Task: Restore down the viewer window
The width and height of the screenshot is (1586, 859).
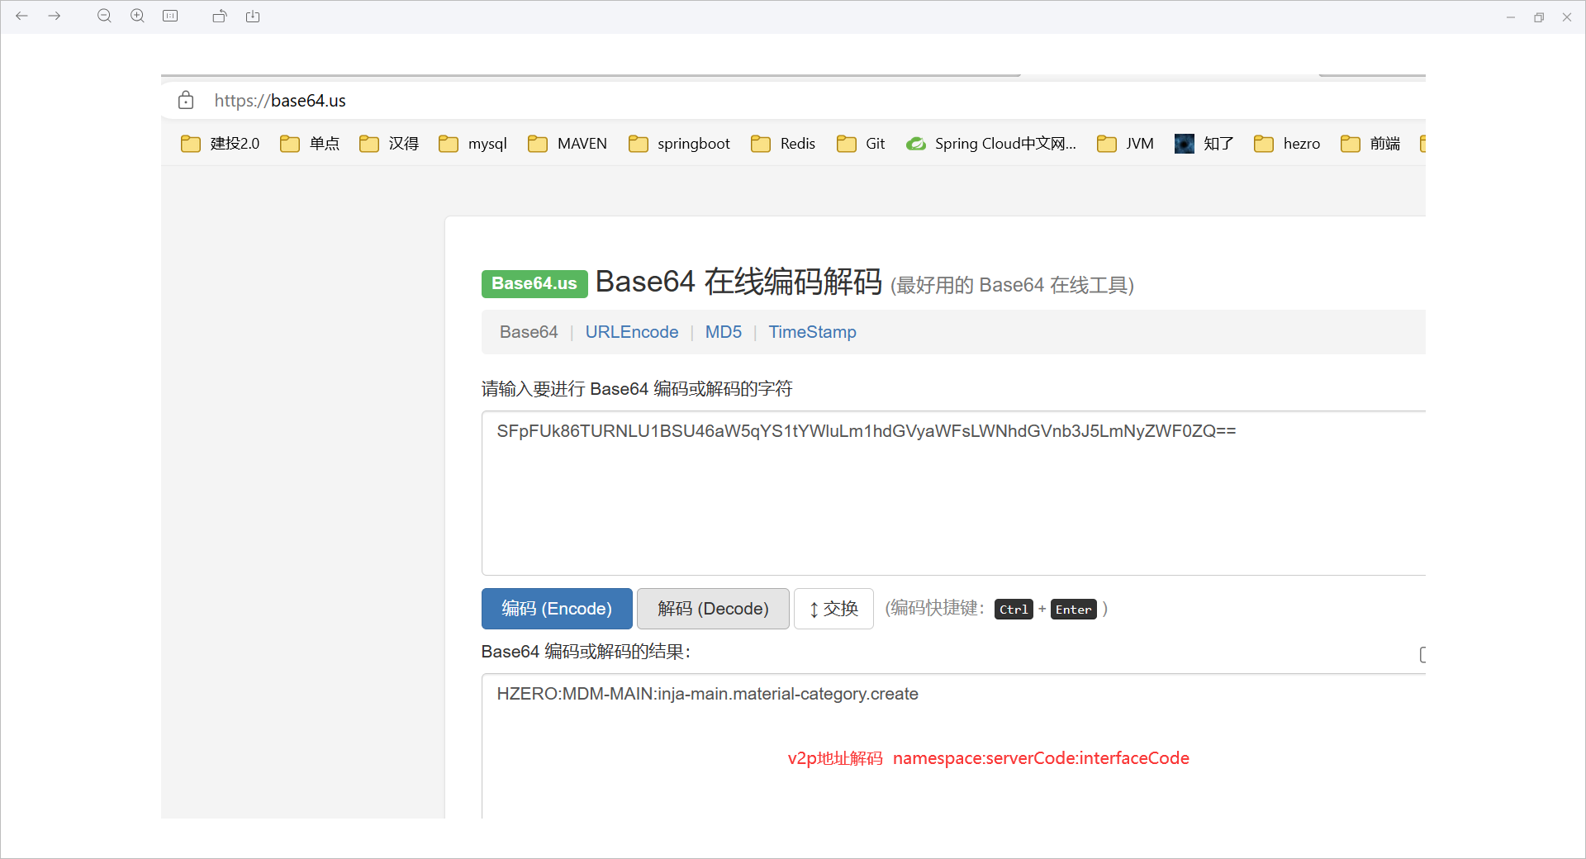Action: pos(1539,17)
